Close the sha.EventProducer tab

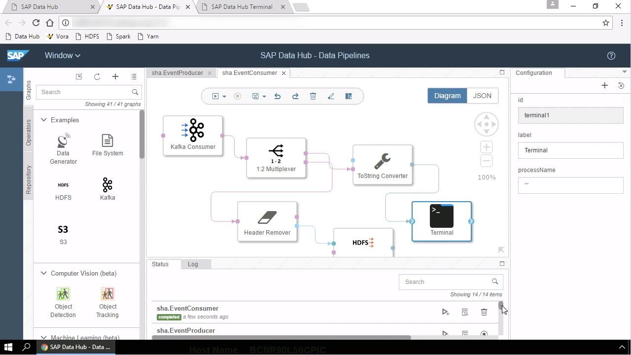210,73
